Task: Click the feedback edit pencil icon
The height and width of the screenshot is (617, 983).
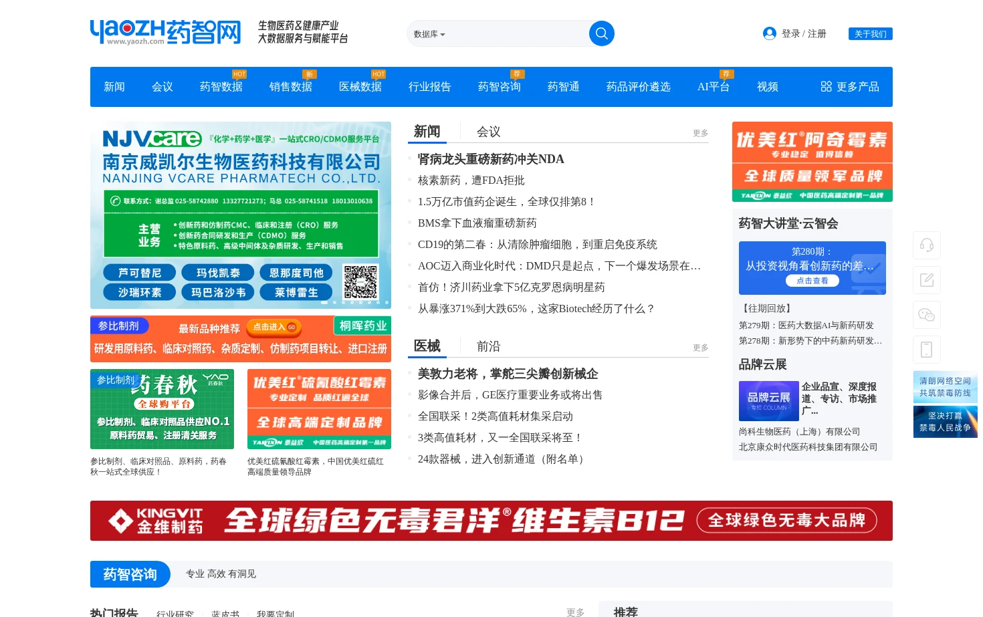Action: [x=927, y=280]
